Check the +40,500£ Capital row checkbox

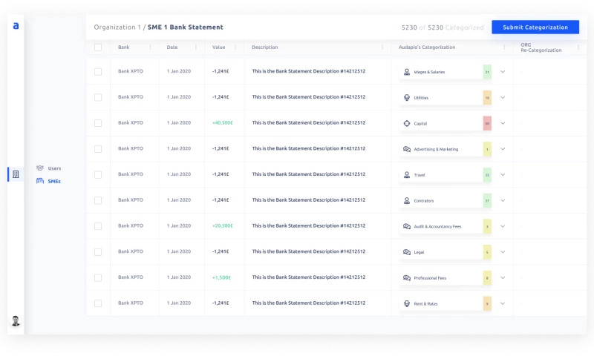pos(98,123)
